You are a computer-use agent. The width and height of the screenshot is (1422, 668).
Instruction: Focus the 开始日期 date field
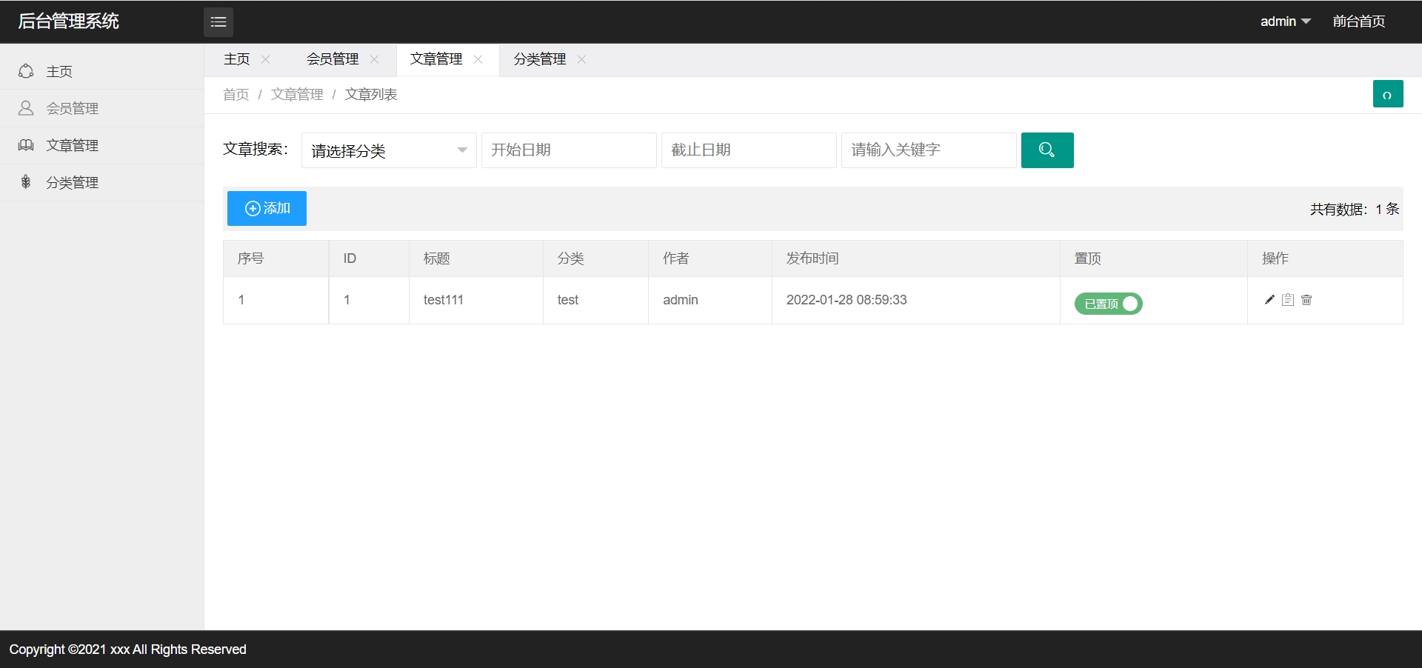[569, 150]
